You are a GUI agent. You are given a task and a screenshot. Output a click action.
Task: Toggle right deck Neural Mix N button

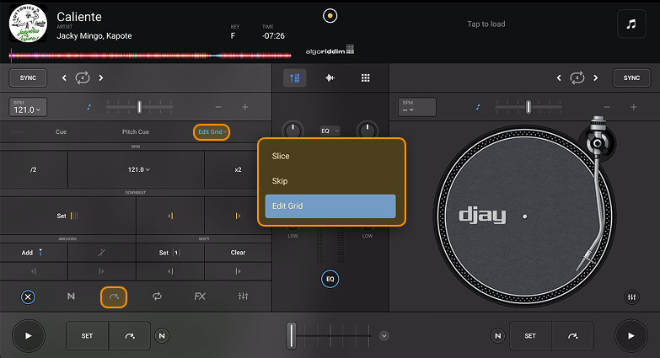[x=498, y=336]
